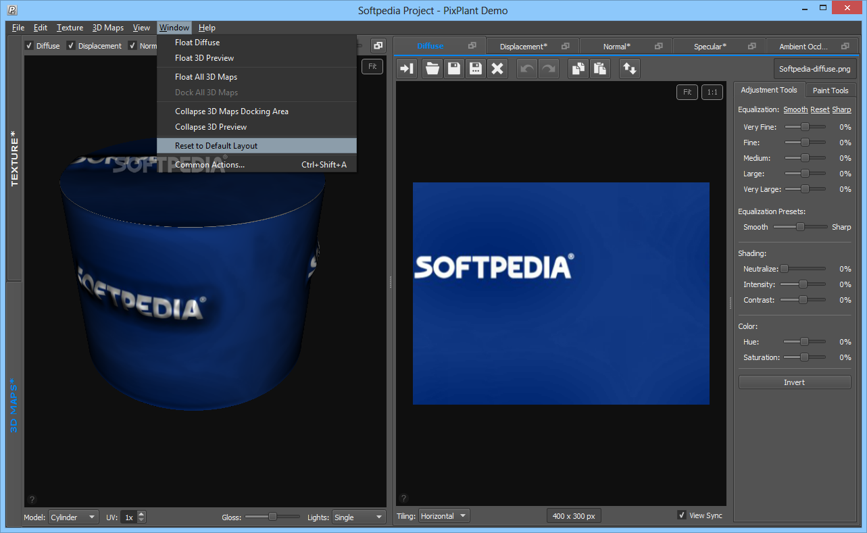The image size is (867, 533).
Task: Click the Equalization Reset link
Action: coord(820,109)
